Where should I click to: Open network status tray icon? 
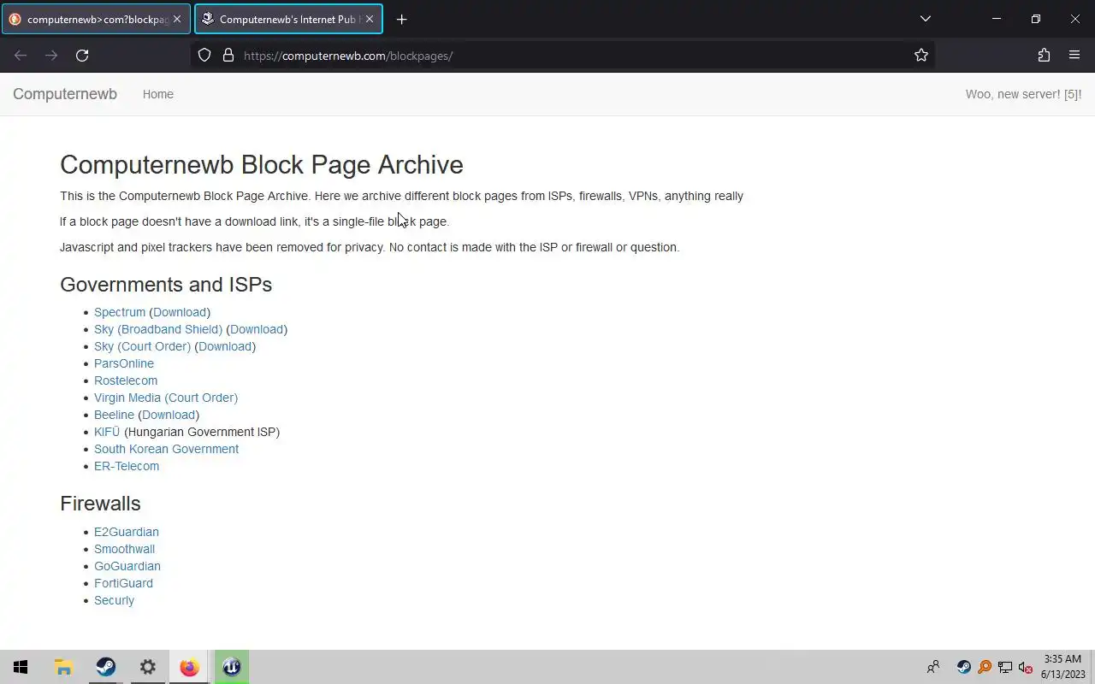(x=1005, y=667)
